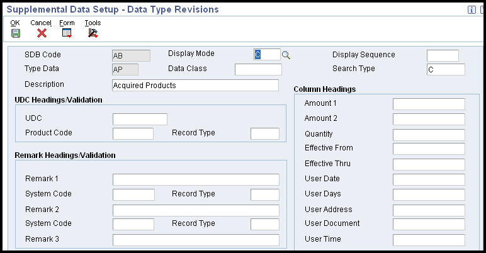486x253 pixels.
Task: Click the Search Type field
Action: point(446,69)
